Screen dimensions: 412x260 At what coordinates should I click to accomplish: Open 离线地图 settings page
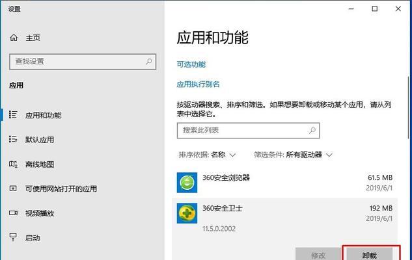pyautogui.click(x=40, y=164)
